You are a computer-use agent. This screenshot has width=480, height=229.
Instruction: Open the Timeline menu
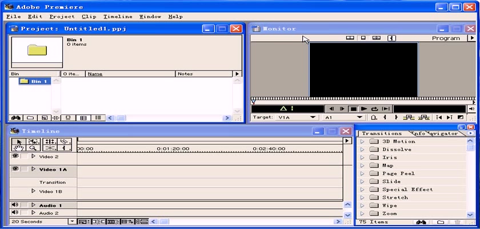click(118, 17)
